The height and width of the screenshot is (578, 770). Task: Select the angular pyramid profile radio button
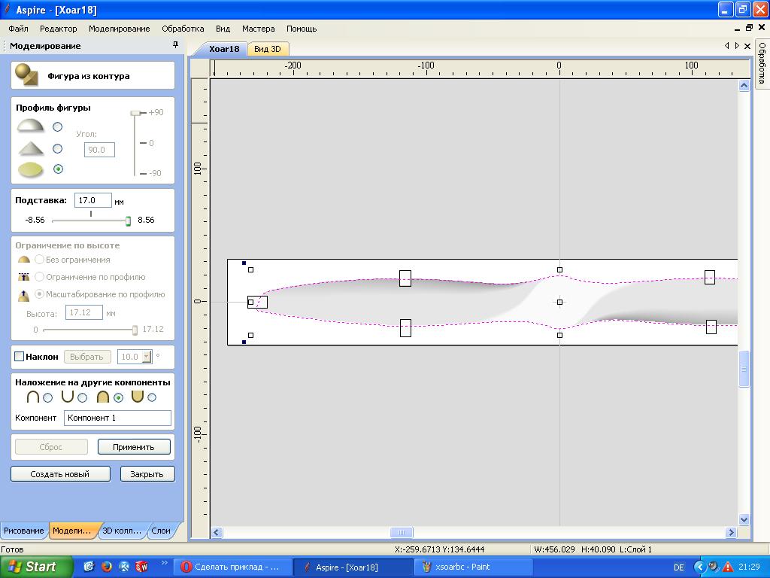click(x=57, y=148)
